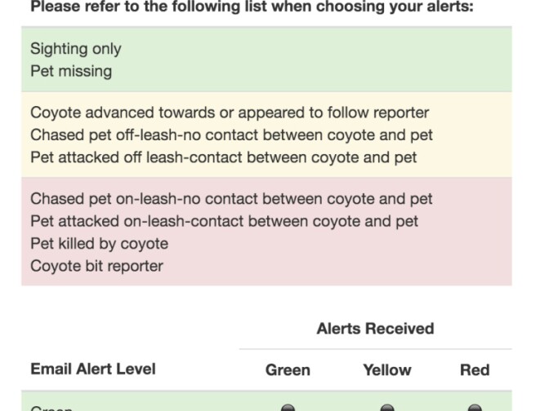Select the Red column dot in Green row
The width and height of the screenshot is (549, 411).
point(475,408)
